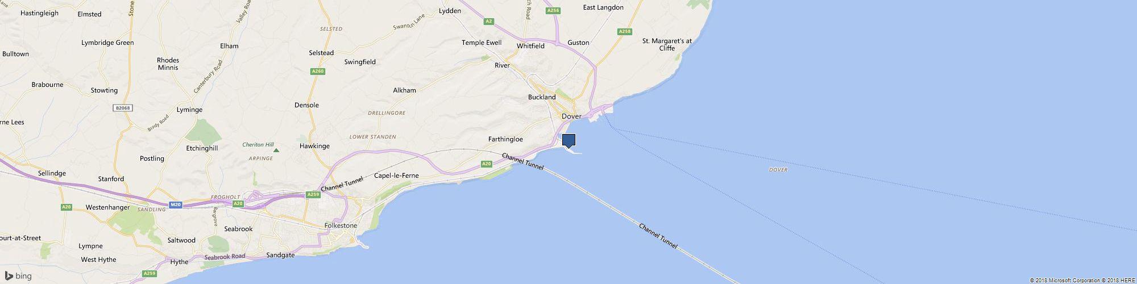Click the A258 road shield
This screenshot has width=1137, height=284.
(625, 32)
